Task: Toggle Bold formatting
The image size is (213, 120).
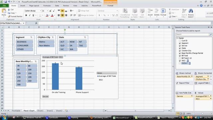Action: 26,15
